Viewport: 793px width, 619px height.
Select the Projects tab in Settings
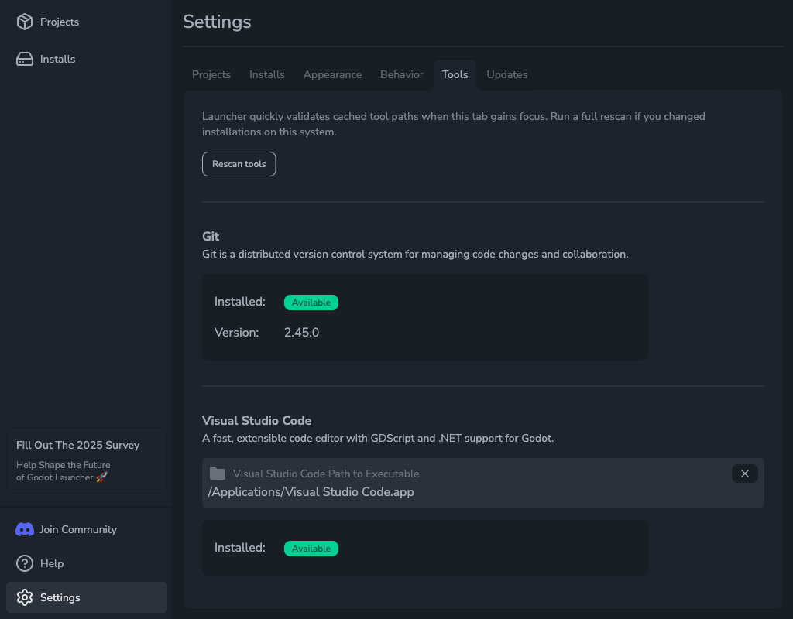(211, 74)
